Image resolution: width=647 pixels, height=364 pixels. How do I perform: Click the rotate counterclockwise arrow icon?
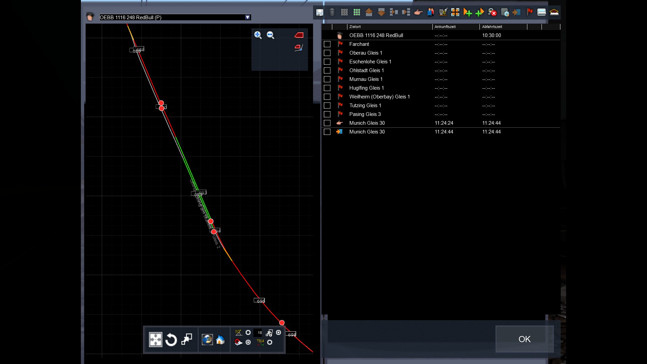coord(171,340)
